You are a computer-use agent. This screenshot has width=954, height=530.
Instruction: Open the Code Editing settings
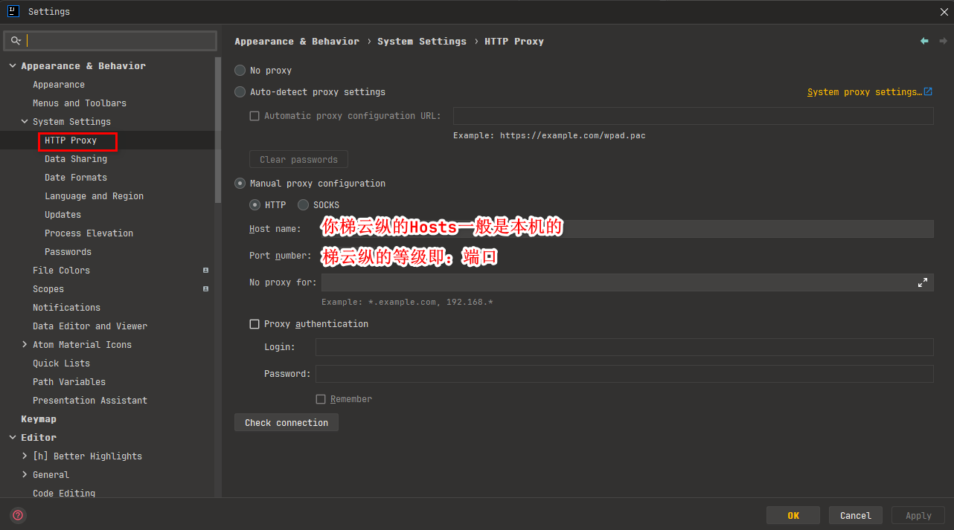click(x=64, y=494)
